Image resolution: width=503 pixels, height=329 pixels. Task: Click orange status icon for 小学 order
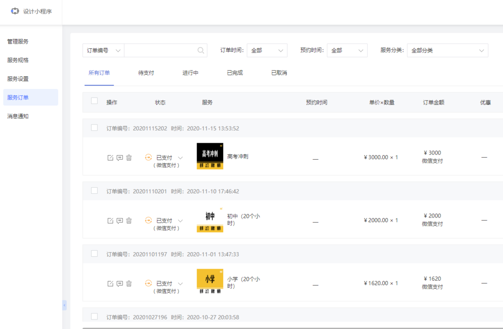(x=148, y=283)
